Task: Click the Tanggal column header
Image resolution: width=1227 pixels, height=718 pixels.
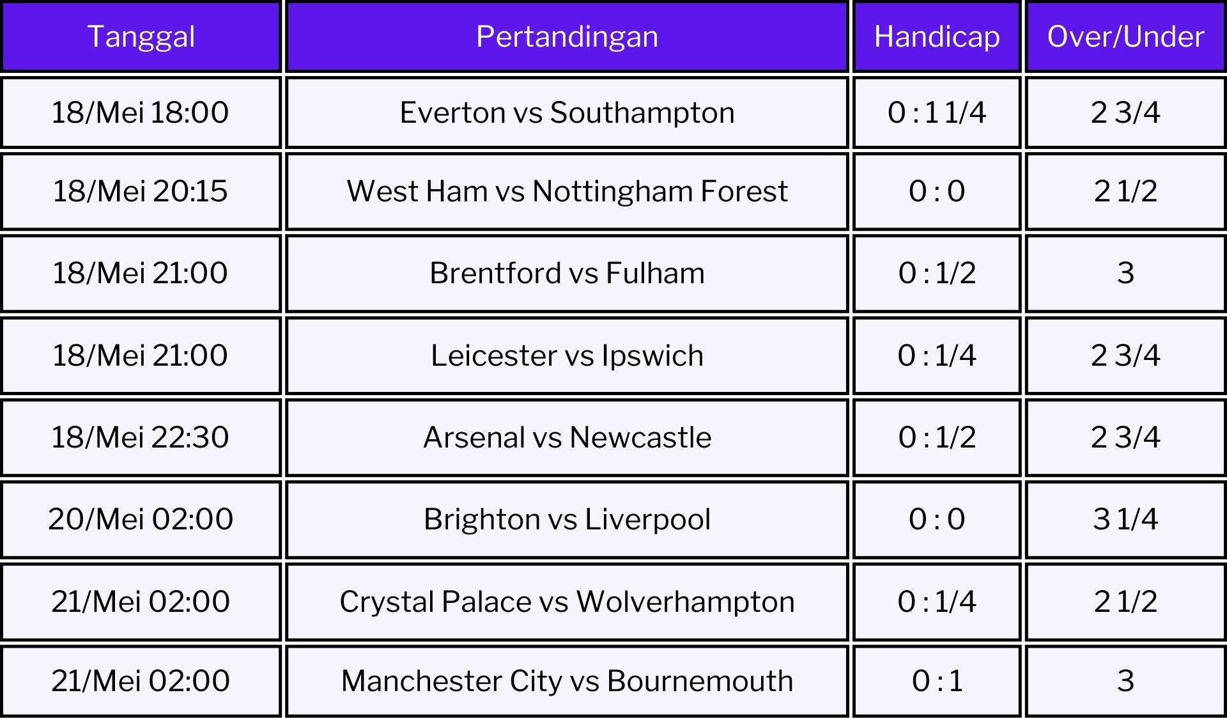Action: point(141,36)
